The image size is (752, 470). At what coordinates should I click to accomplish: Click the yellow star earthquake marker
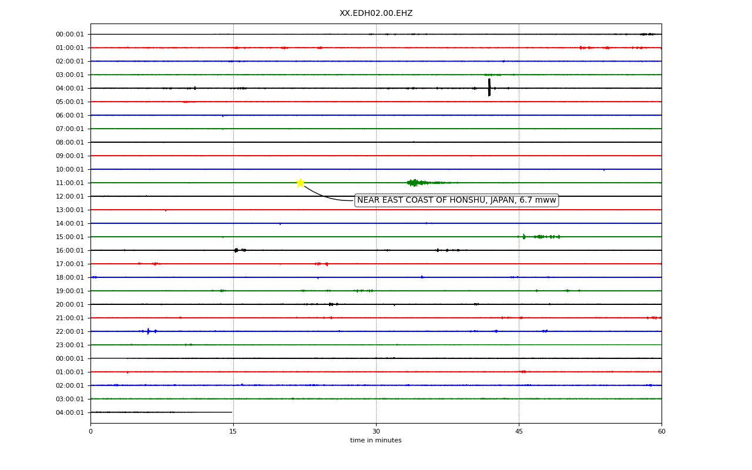click(x=300, y=183)
